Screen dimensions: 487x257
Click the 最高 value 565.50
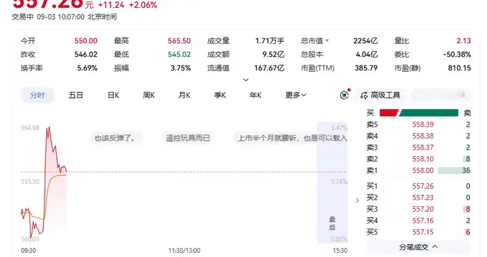179,41
